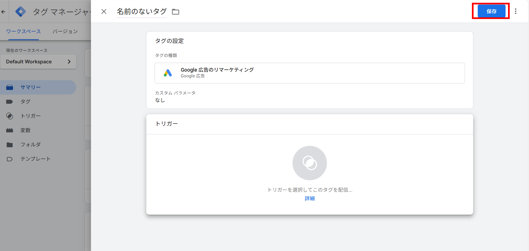The width and height of the screenshot is (529, 251).
Task: Click the Tag Manager diamond logo
Action: click(21, 12)
